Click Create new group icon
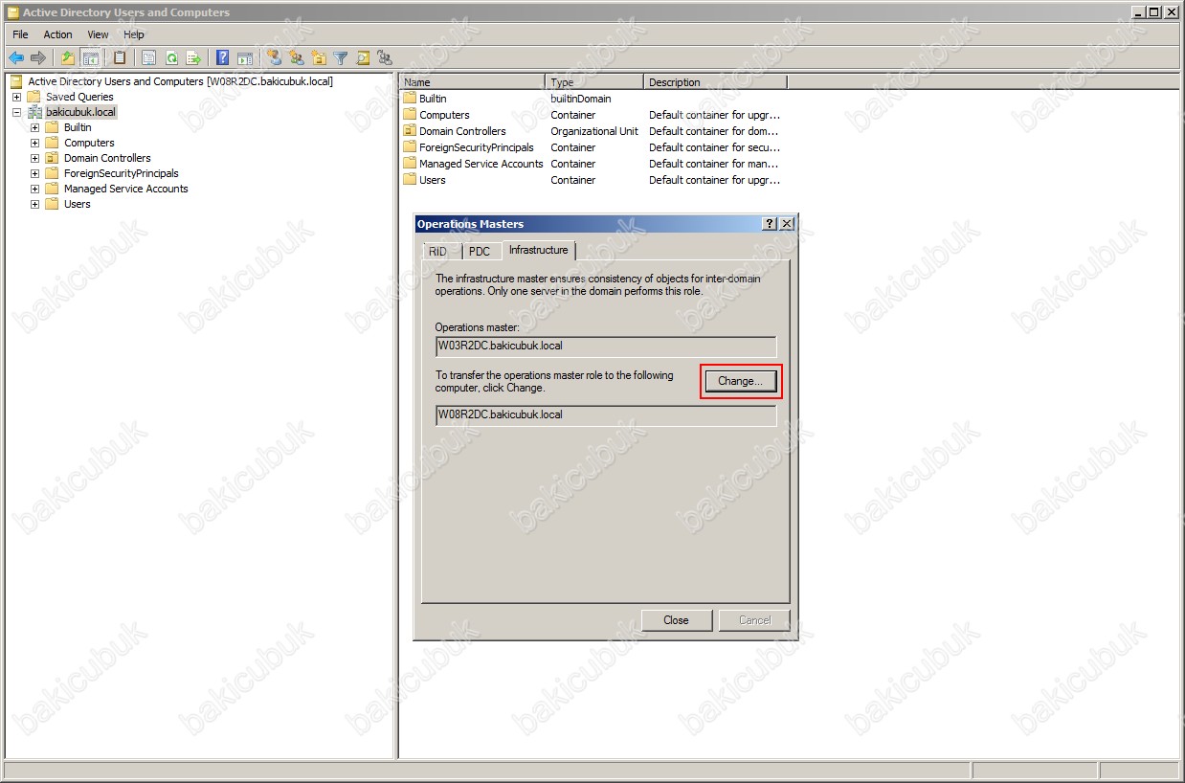This screenshot has height=783, width=1185. click(297, 58)
